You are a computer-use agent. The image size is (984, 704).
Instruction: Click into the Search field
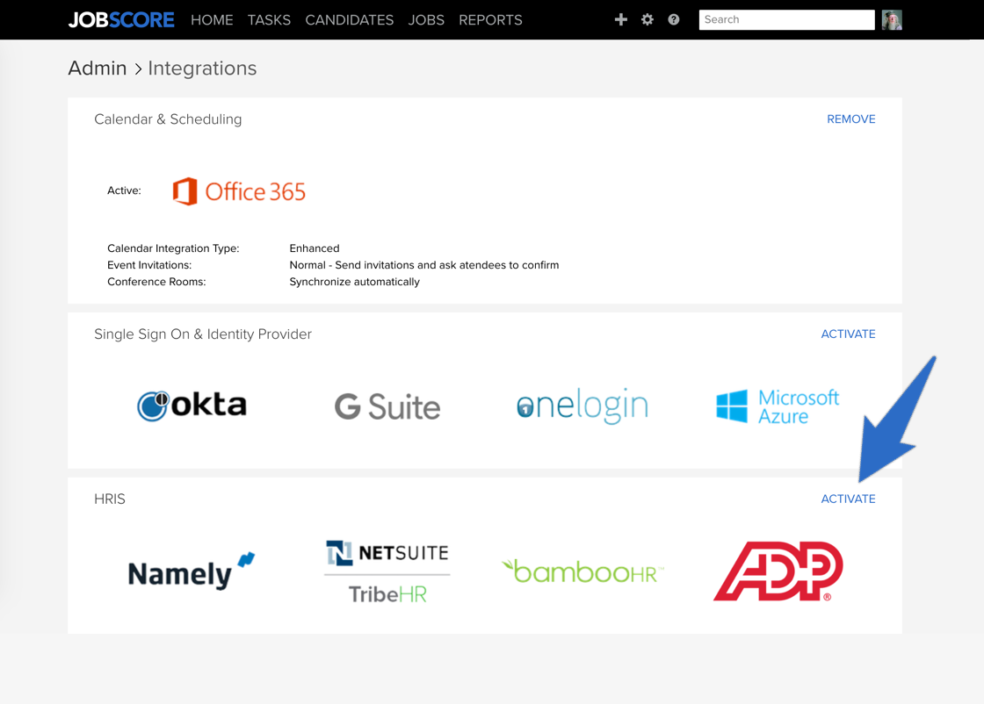pyautogui.click(x=787, y=19)
